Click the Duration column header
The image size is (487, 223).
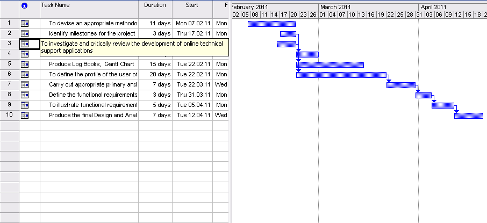click(155, 5)
